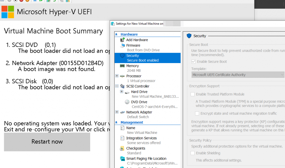Click the 'Boot from DVD Drive' text
Image resolution: width=285 pixels, height=168 pixels.
tap(143, 50)
